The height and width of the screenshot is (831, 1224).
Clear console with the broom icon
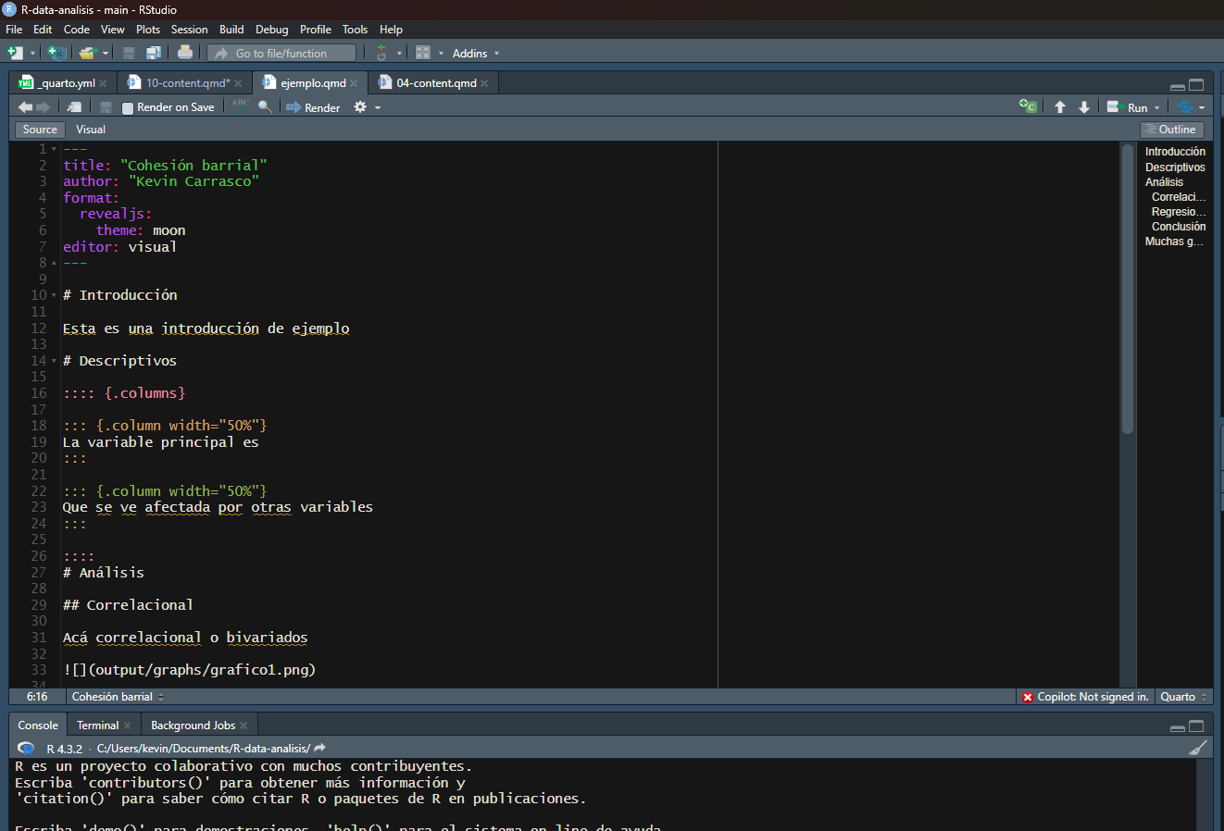coord(1198,748)
